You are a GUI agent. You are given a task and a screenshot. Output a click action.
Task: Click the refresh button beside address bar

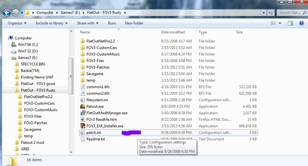[x=271, y=13]
